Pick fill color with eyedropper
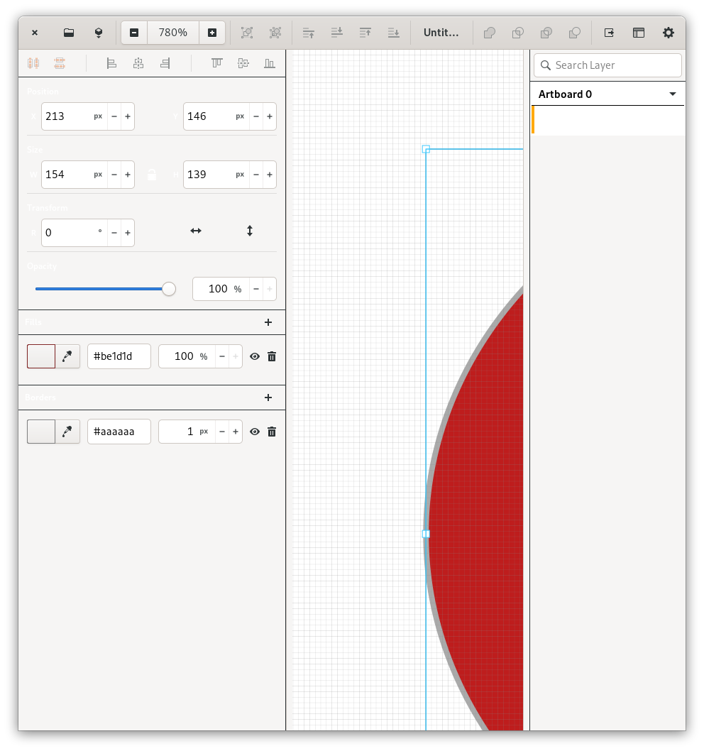Image resolution: width=704 pixels, height=751 pixels. click(67, 356)
